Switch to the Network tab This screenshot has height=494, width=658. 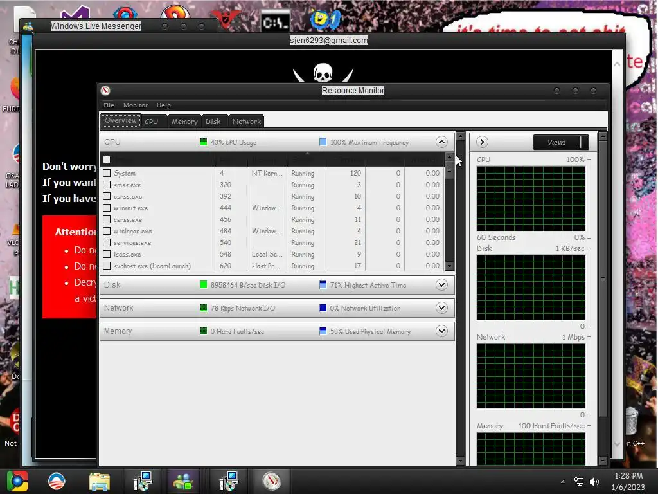[x=247, y=122]
